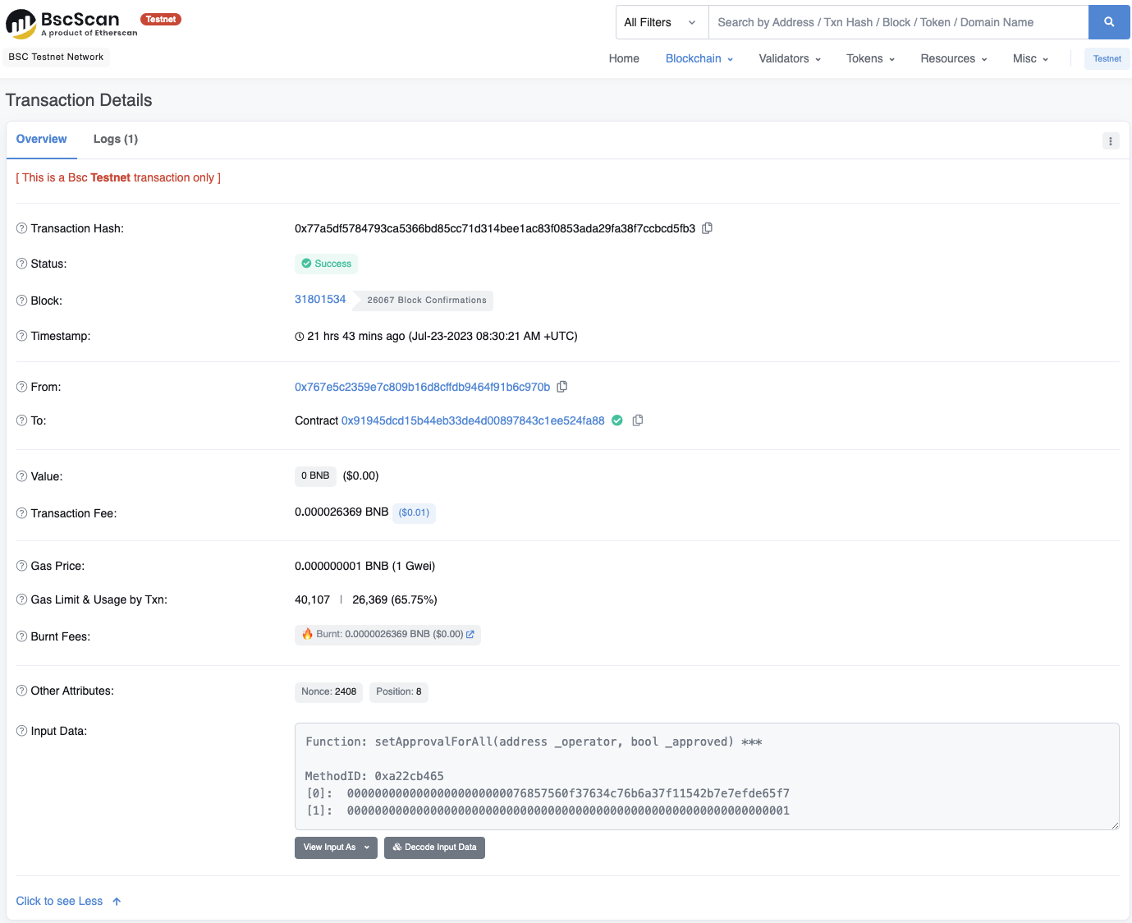Click the three-dot more options icon
1132x923 pixels.
click(1110, 141)
